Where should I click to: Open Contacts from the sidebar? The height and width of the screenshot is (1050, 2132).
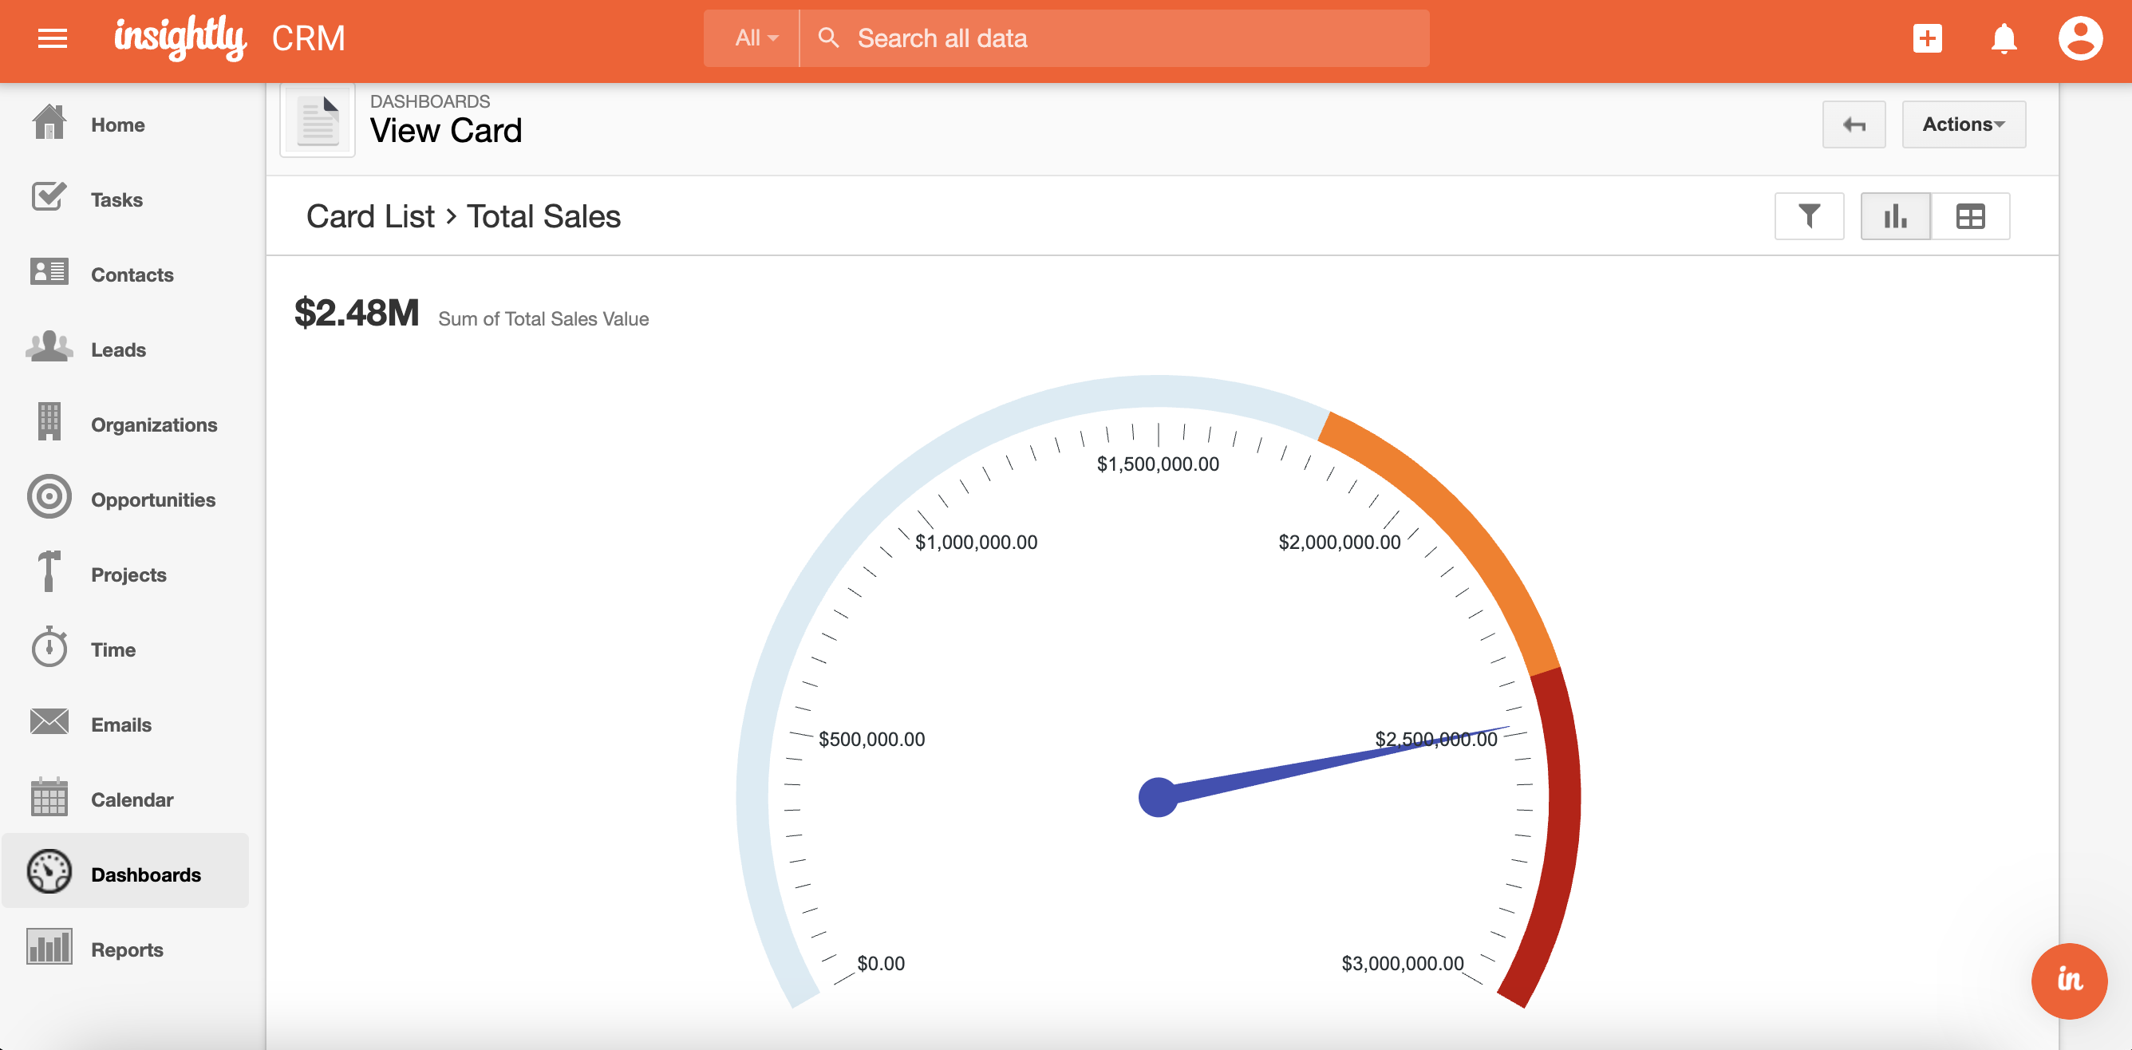pos(132,274)
